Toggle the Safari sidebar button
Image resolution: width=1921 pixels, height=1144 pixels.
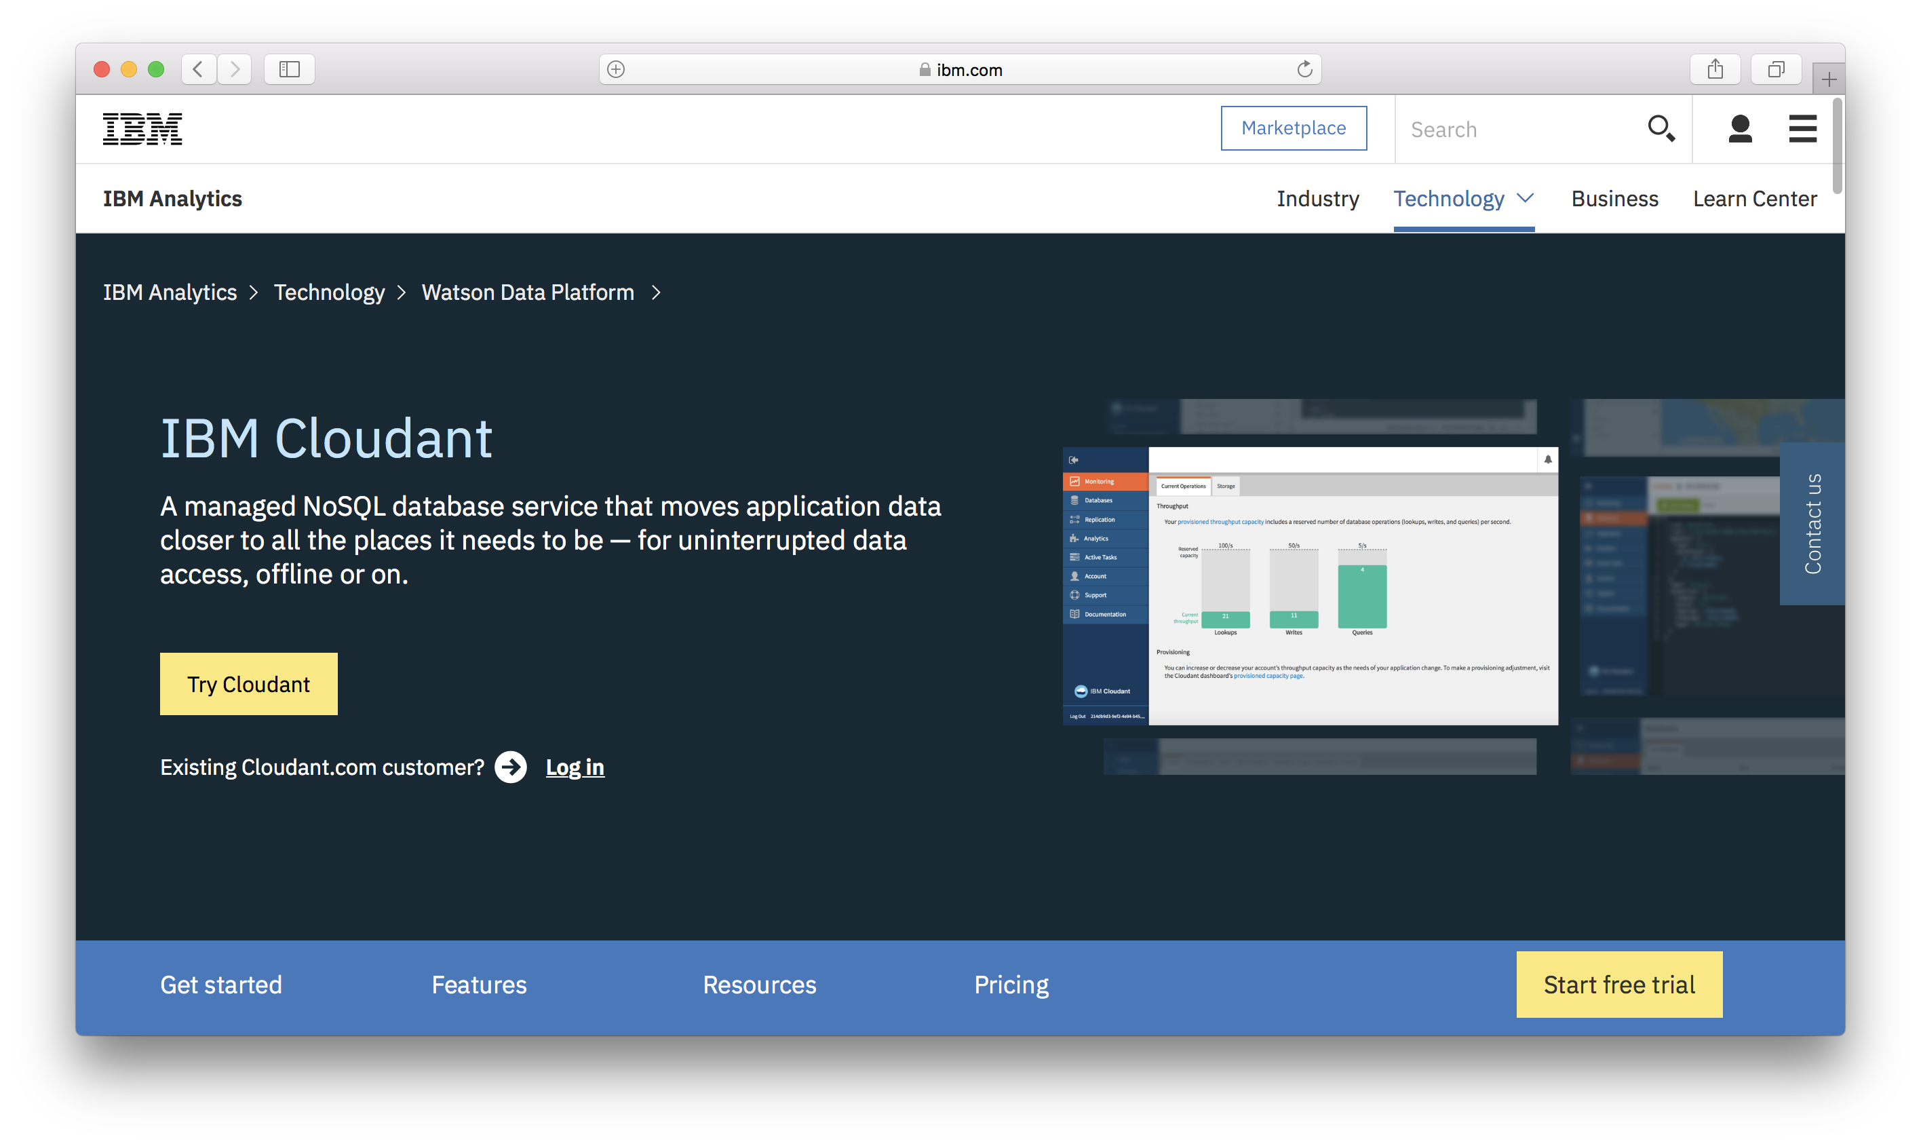(x=289, y=69)
